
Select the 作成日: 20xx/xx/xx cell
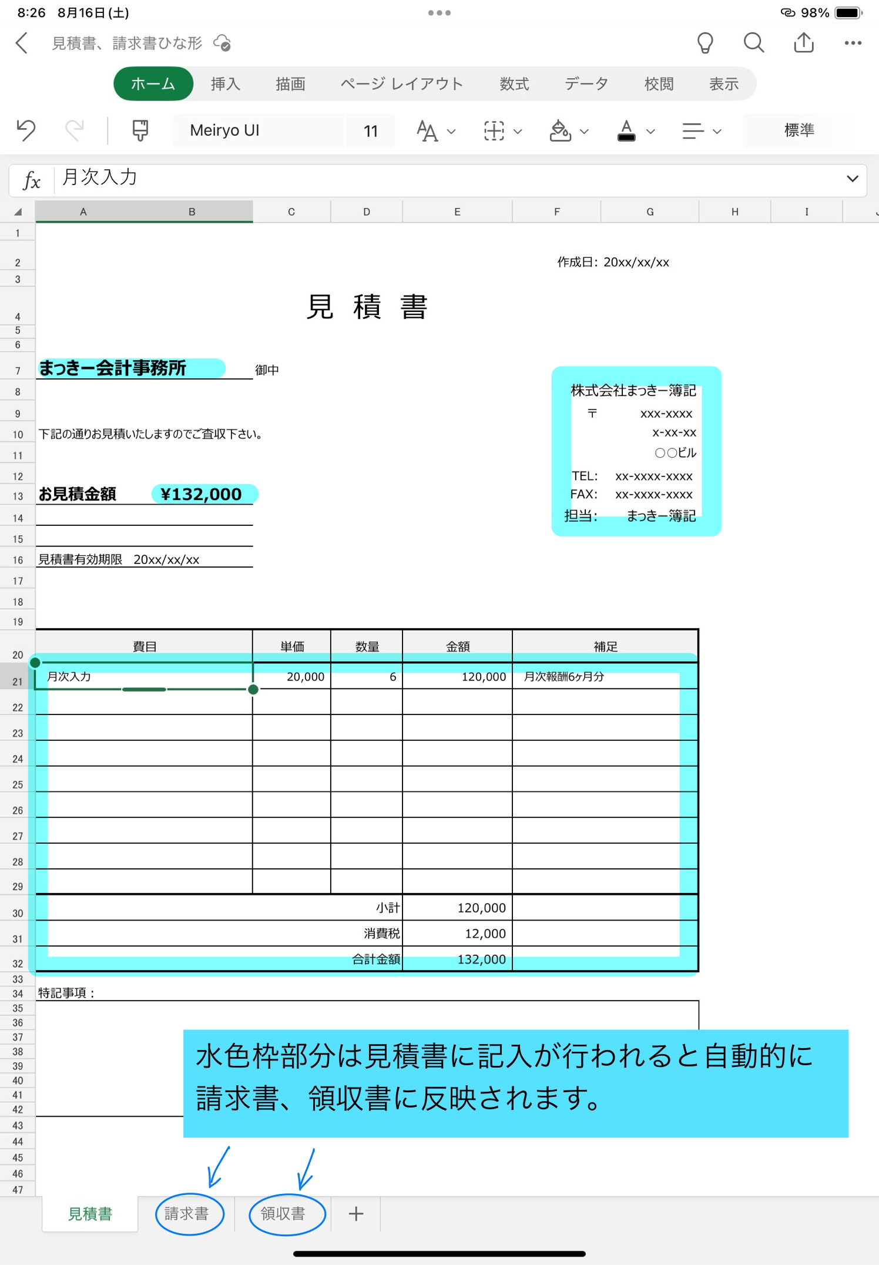coord(613,262)
